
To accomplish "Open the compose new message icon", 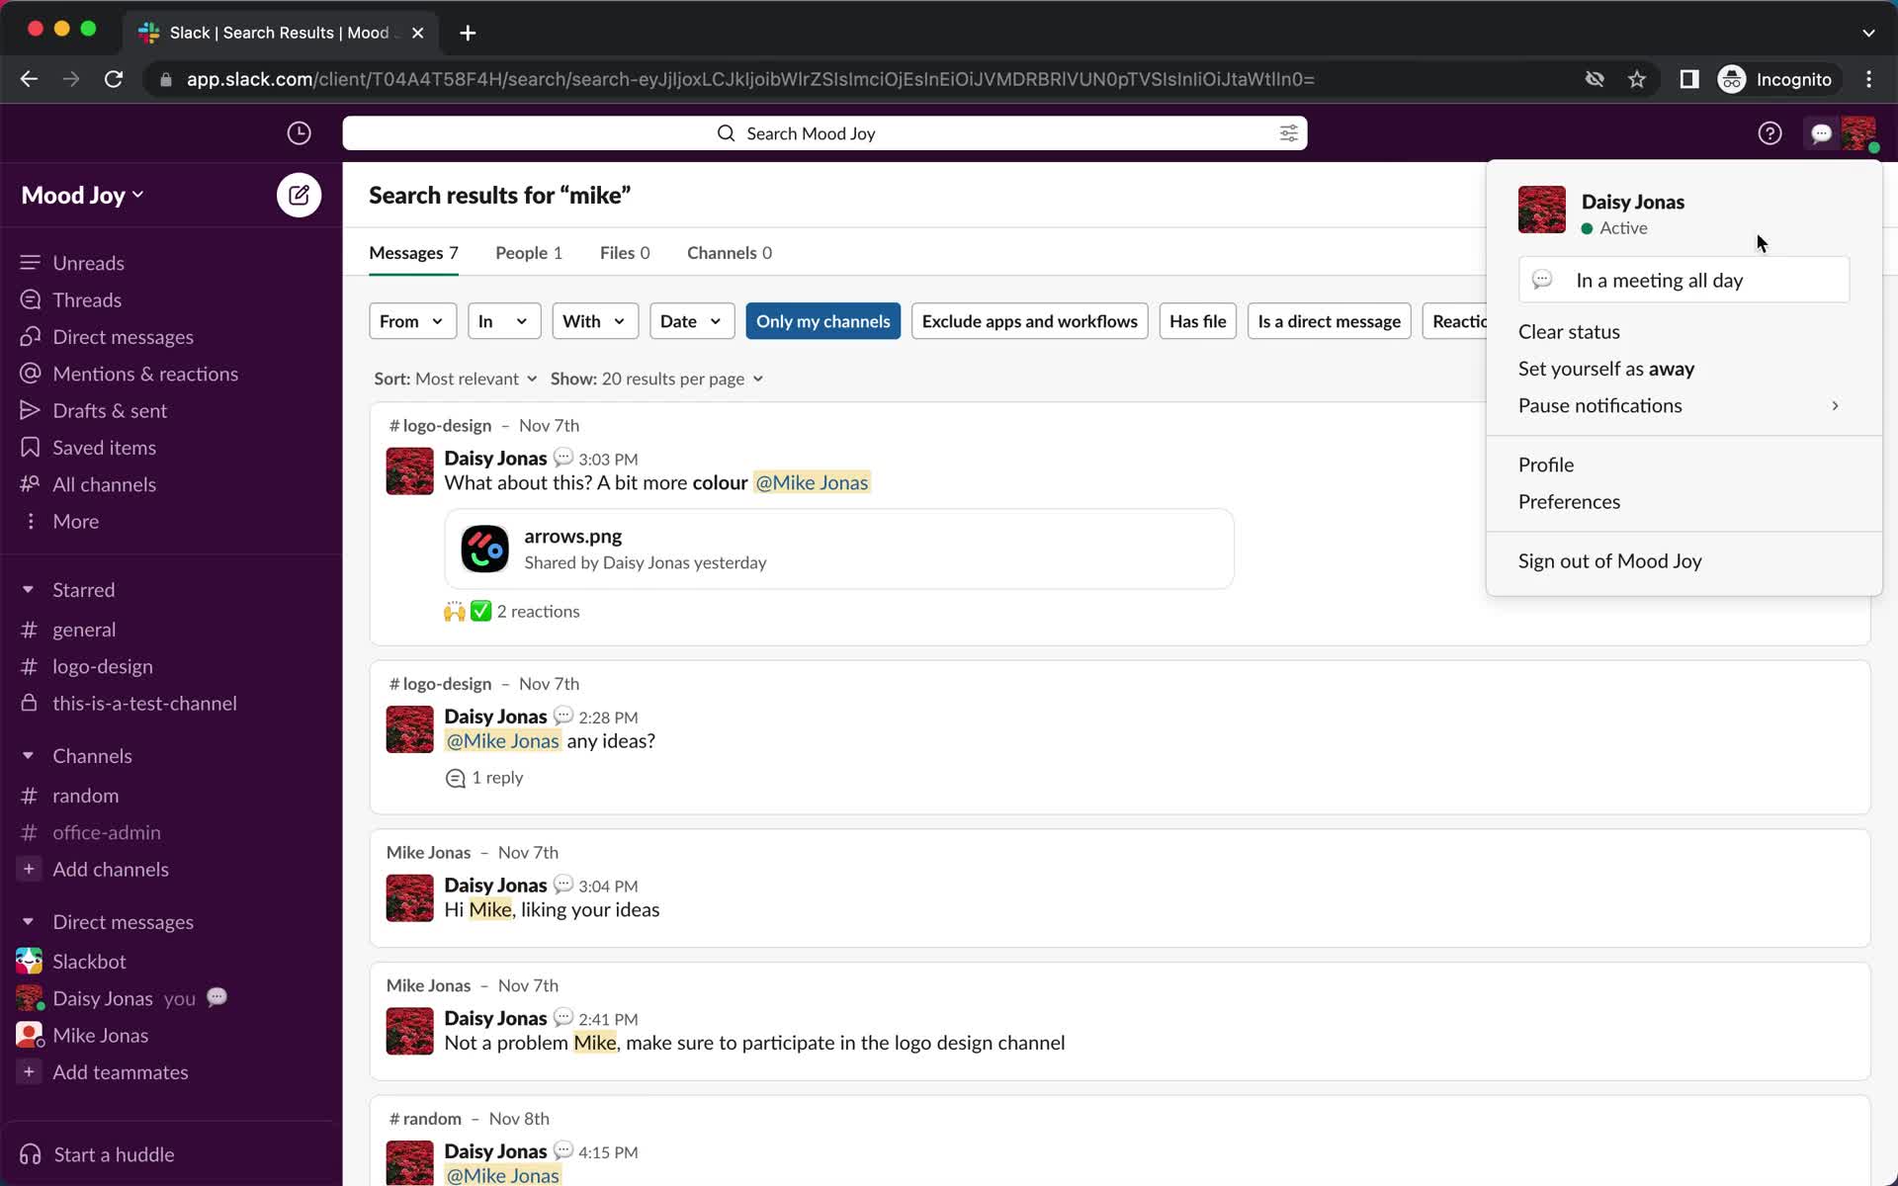I will click(x=298, y=194).
